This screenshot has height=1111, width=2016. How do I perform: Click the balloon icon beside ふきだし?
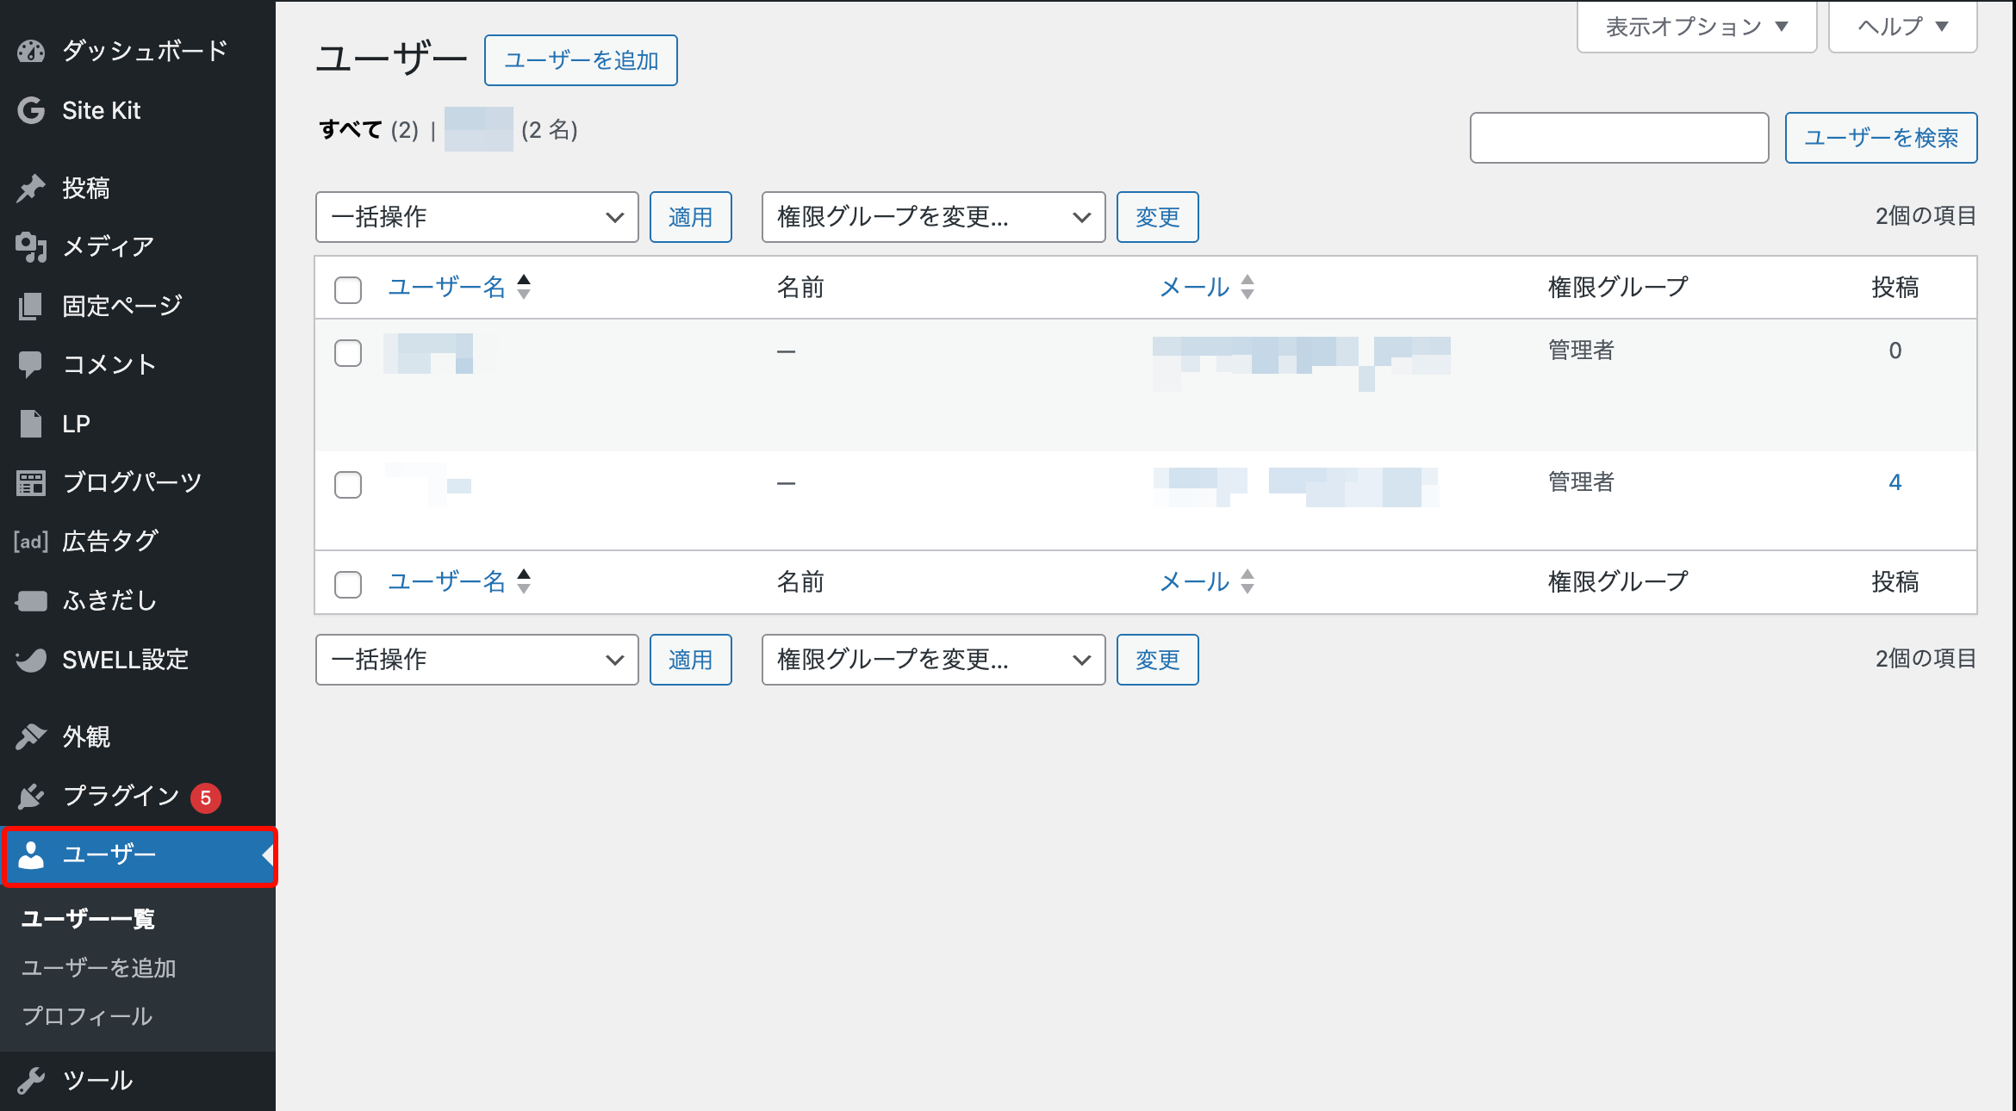click(x=31, y=600)
